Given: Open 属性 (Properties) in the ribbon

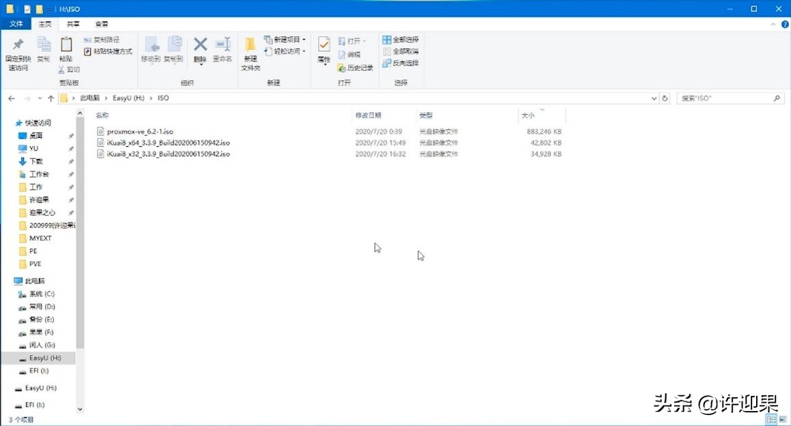Looking at the screenshot, I should tap(324, 50).
